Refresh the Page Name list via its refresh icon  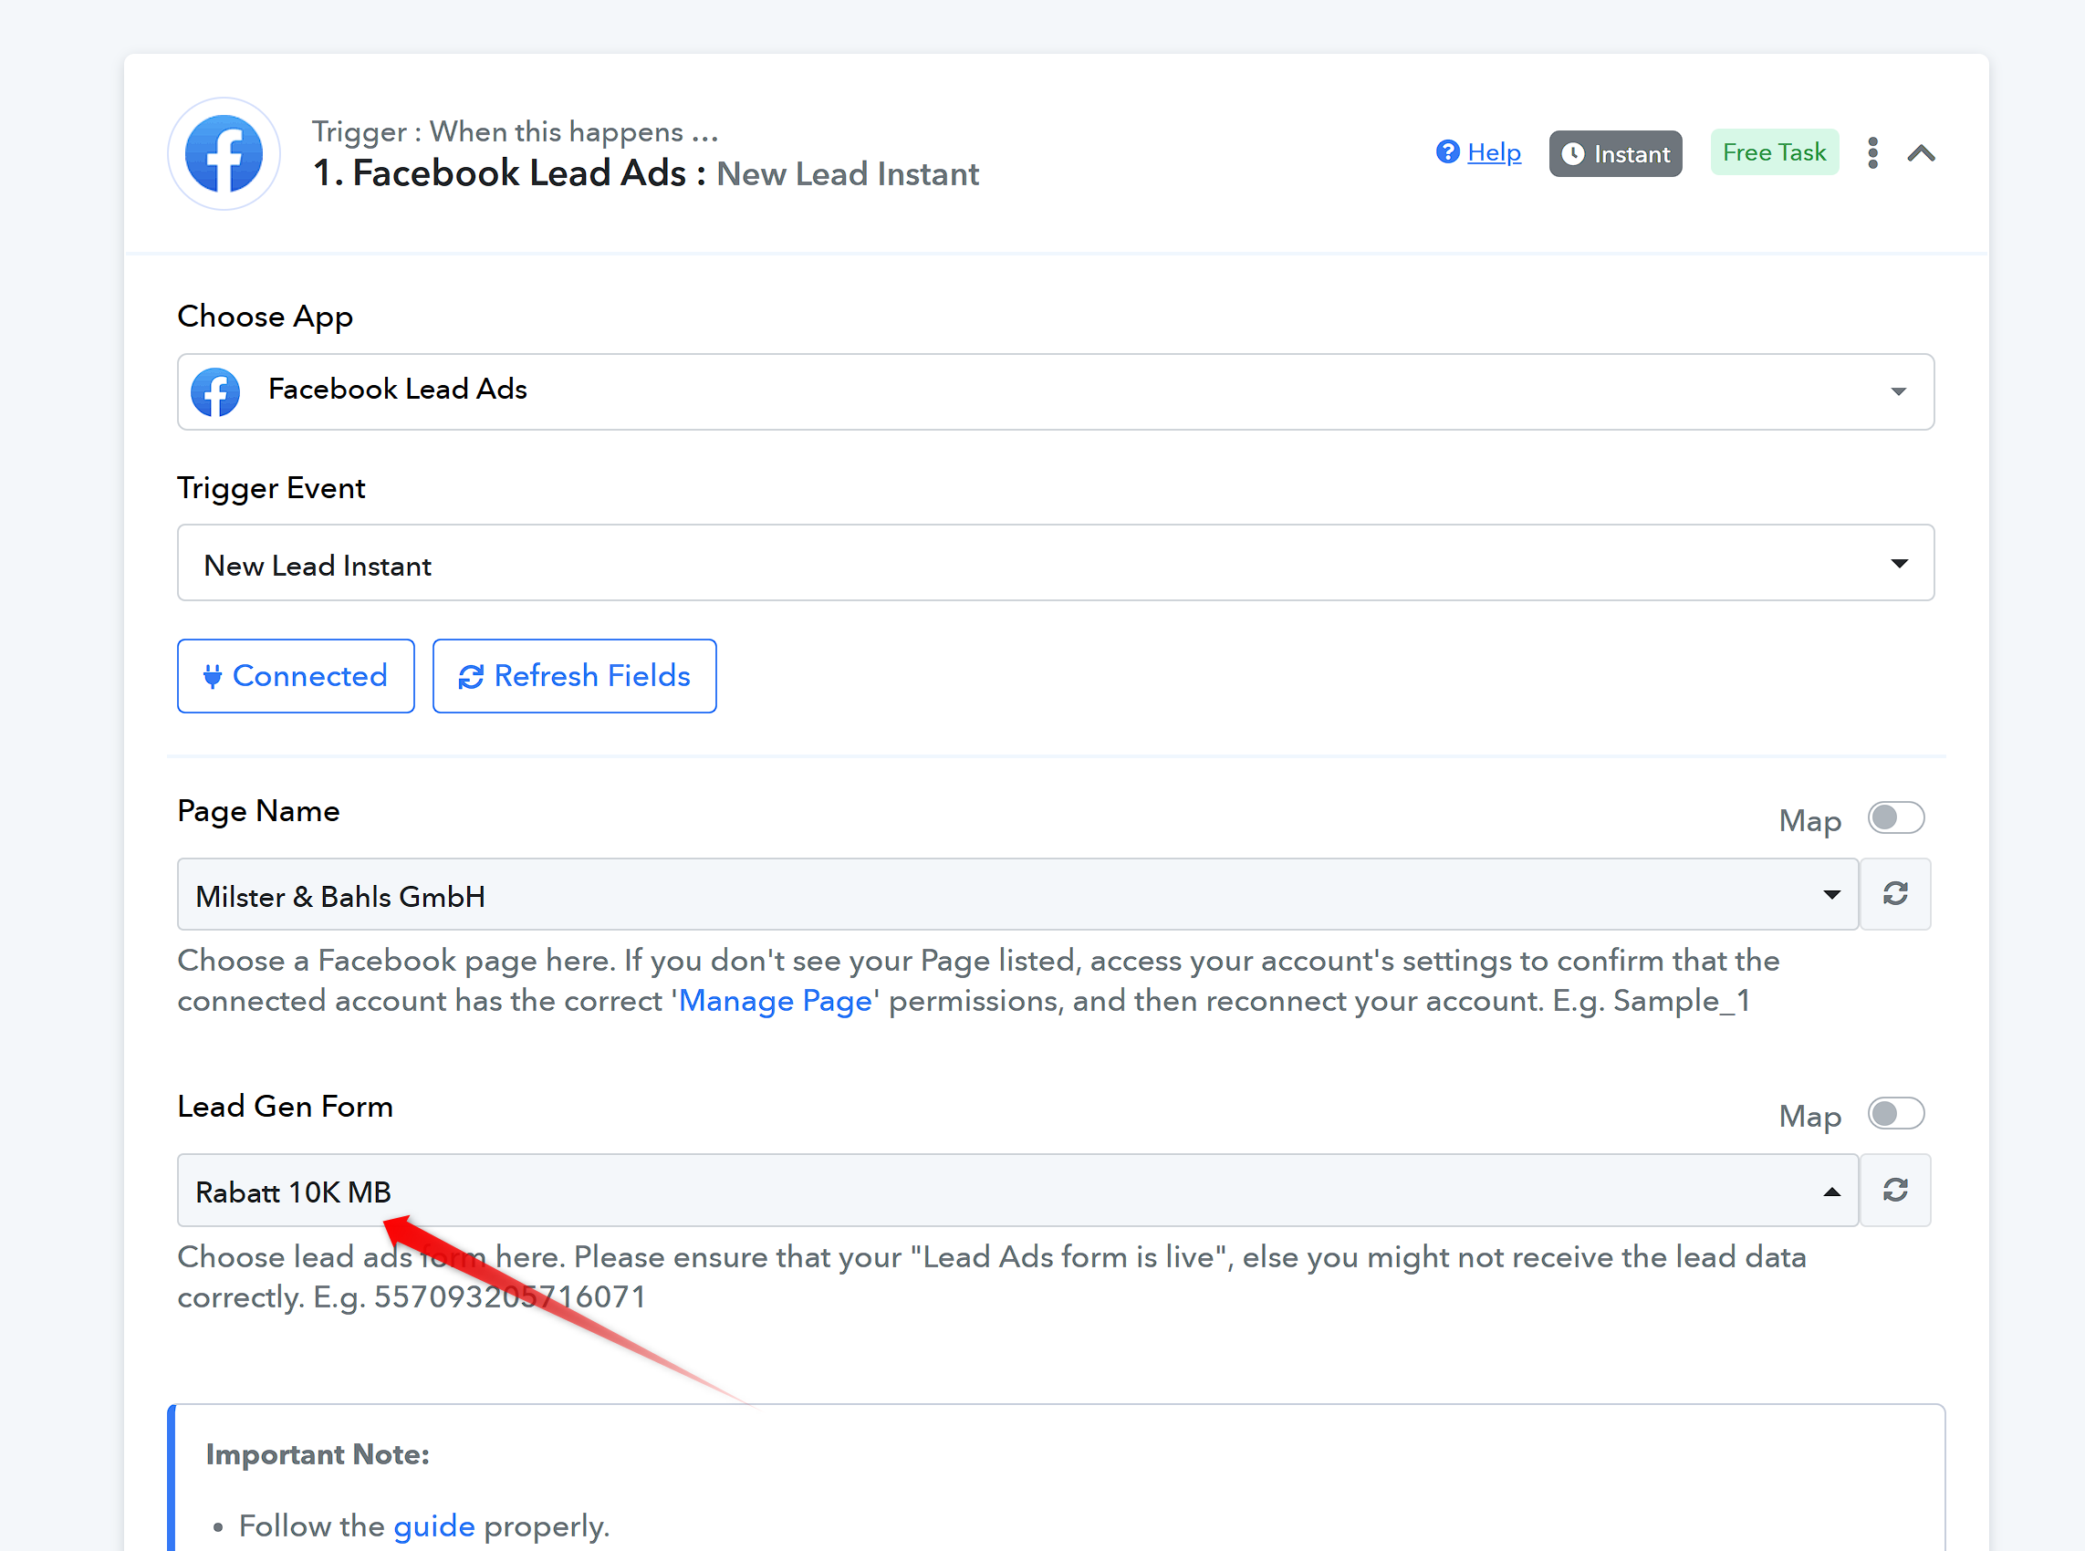(x=1894, y=894)
